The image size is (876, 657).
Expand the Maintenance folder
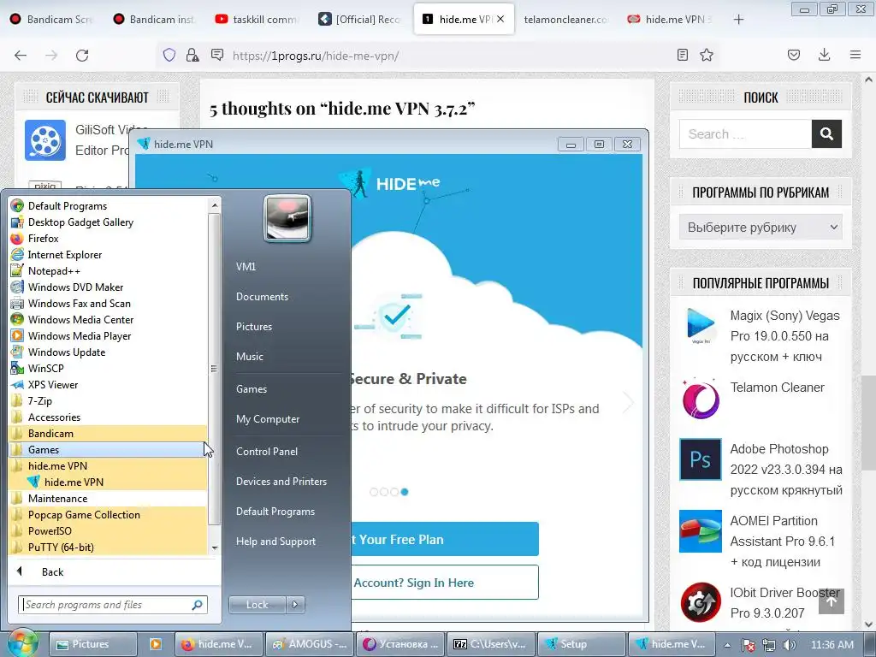(x=109, y=499)
